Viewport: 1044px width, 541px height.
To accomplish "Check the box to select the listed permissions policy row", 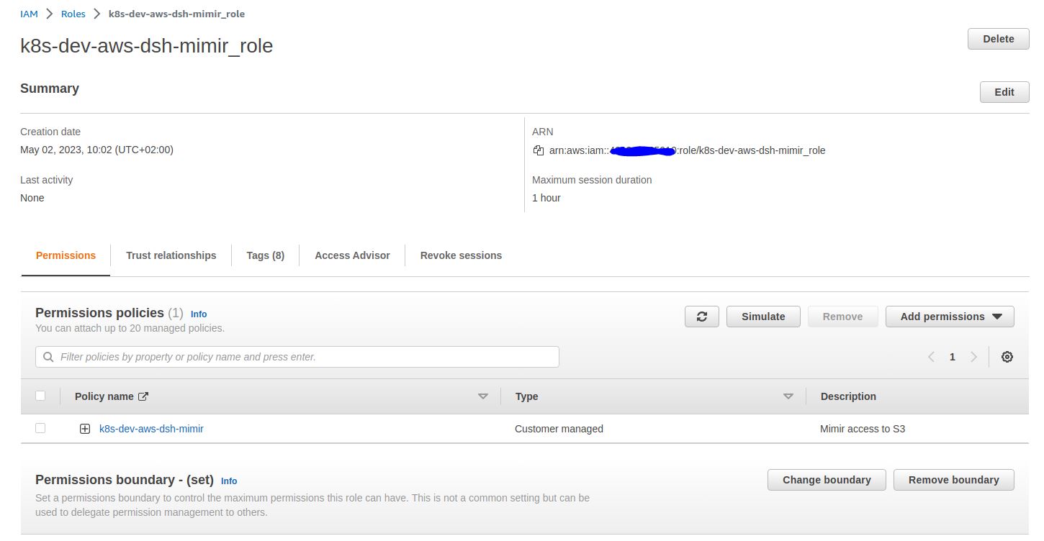I will pos(40,427).
